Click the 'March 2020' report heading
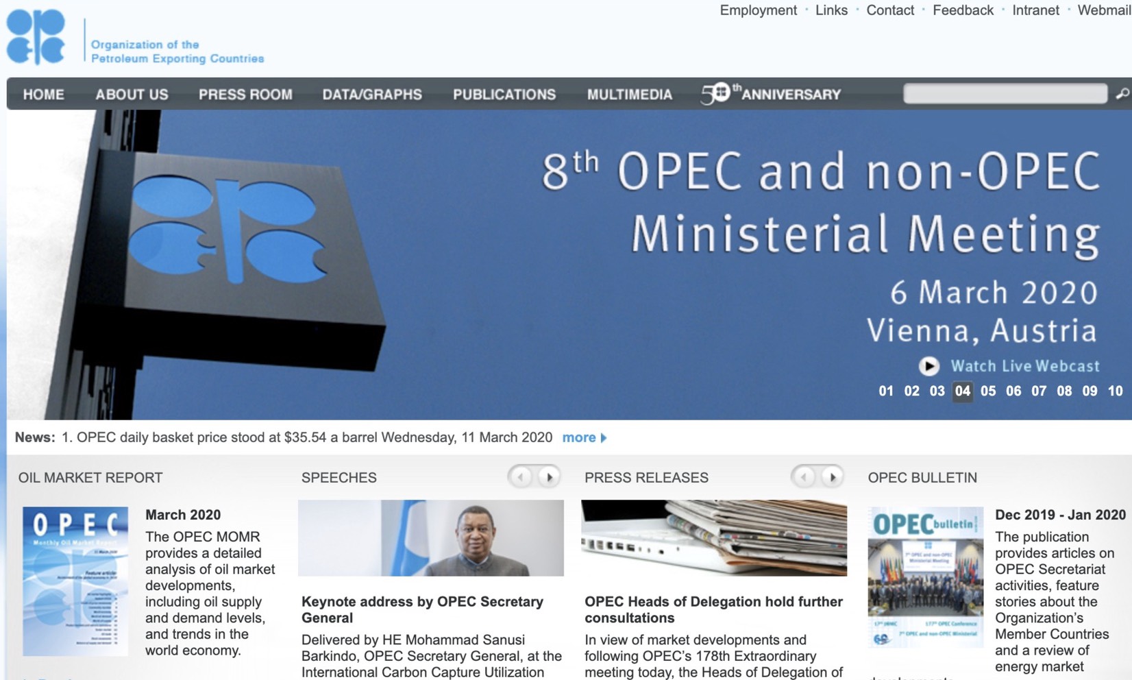 coord(183,515)
